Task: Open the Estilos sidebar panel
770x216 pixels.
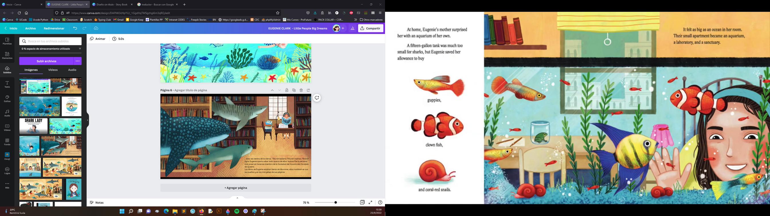Action: coord(7,99)
